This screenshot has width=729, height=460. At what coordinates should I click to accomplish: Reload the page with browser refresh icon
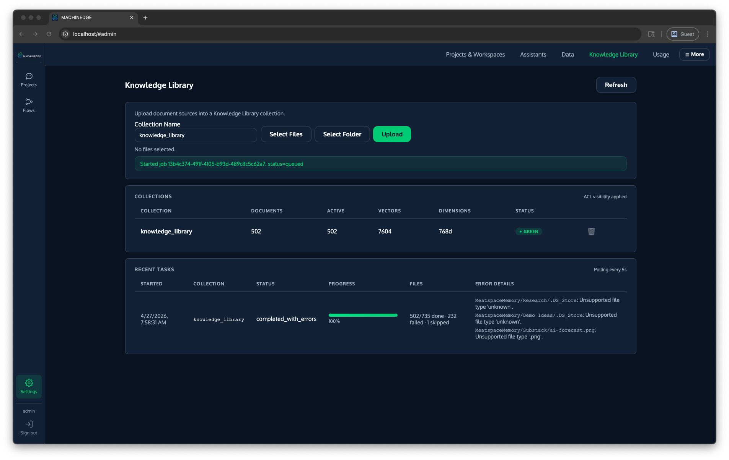pyautogui.click(x=49, y=34)
